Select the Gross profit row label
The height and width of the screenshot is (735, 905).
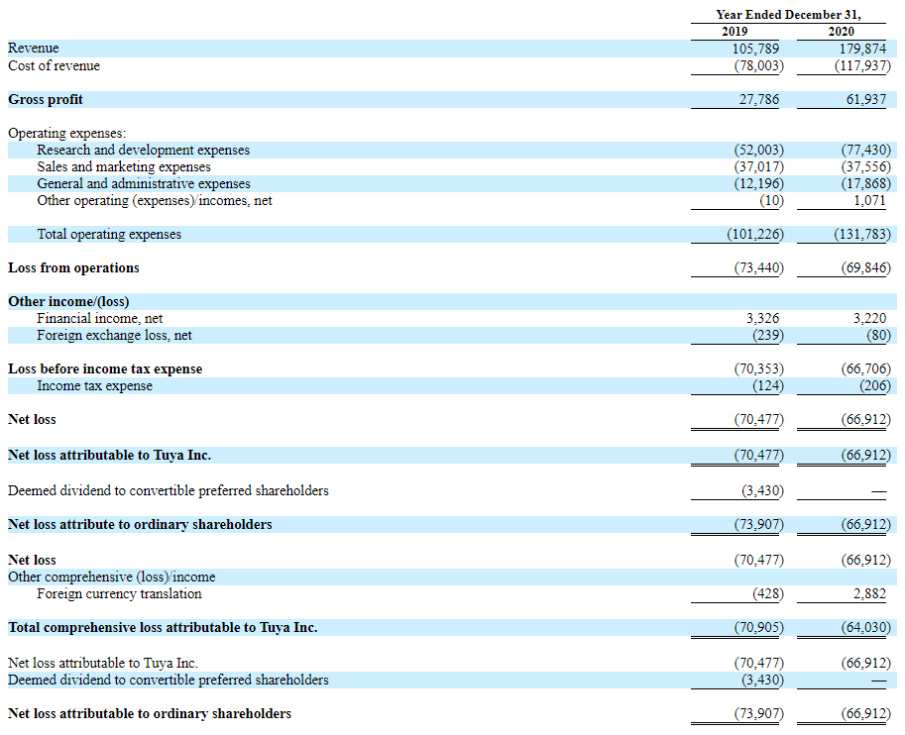[46, 99]
